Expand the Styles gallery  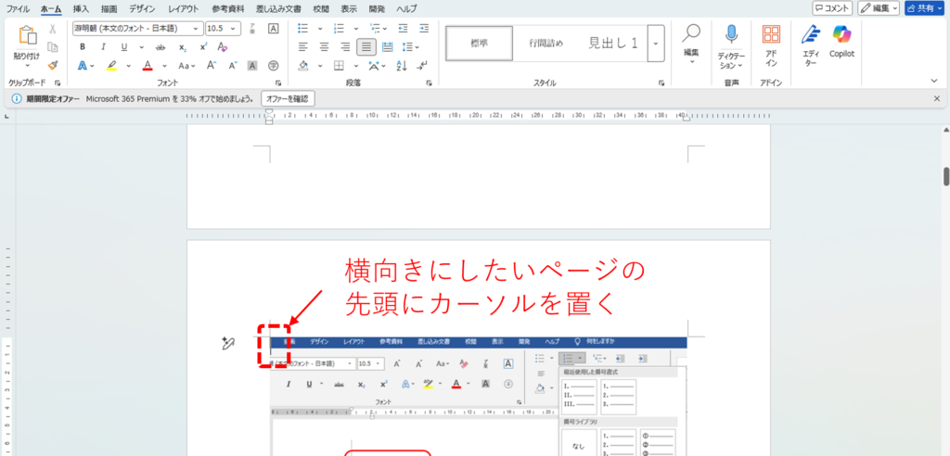(x=657, y=43)
